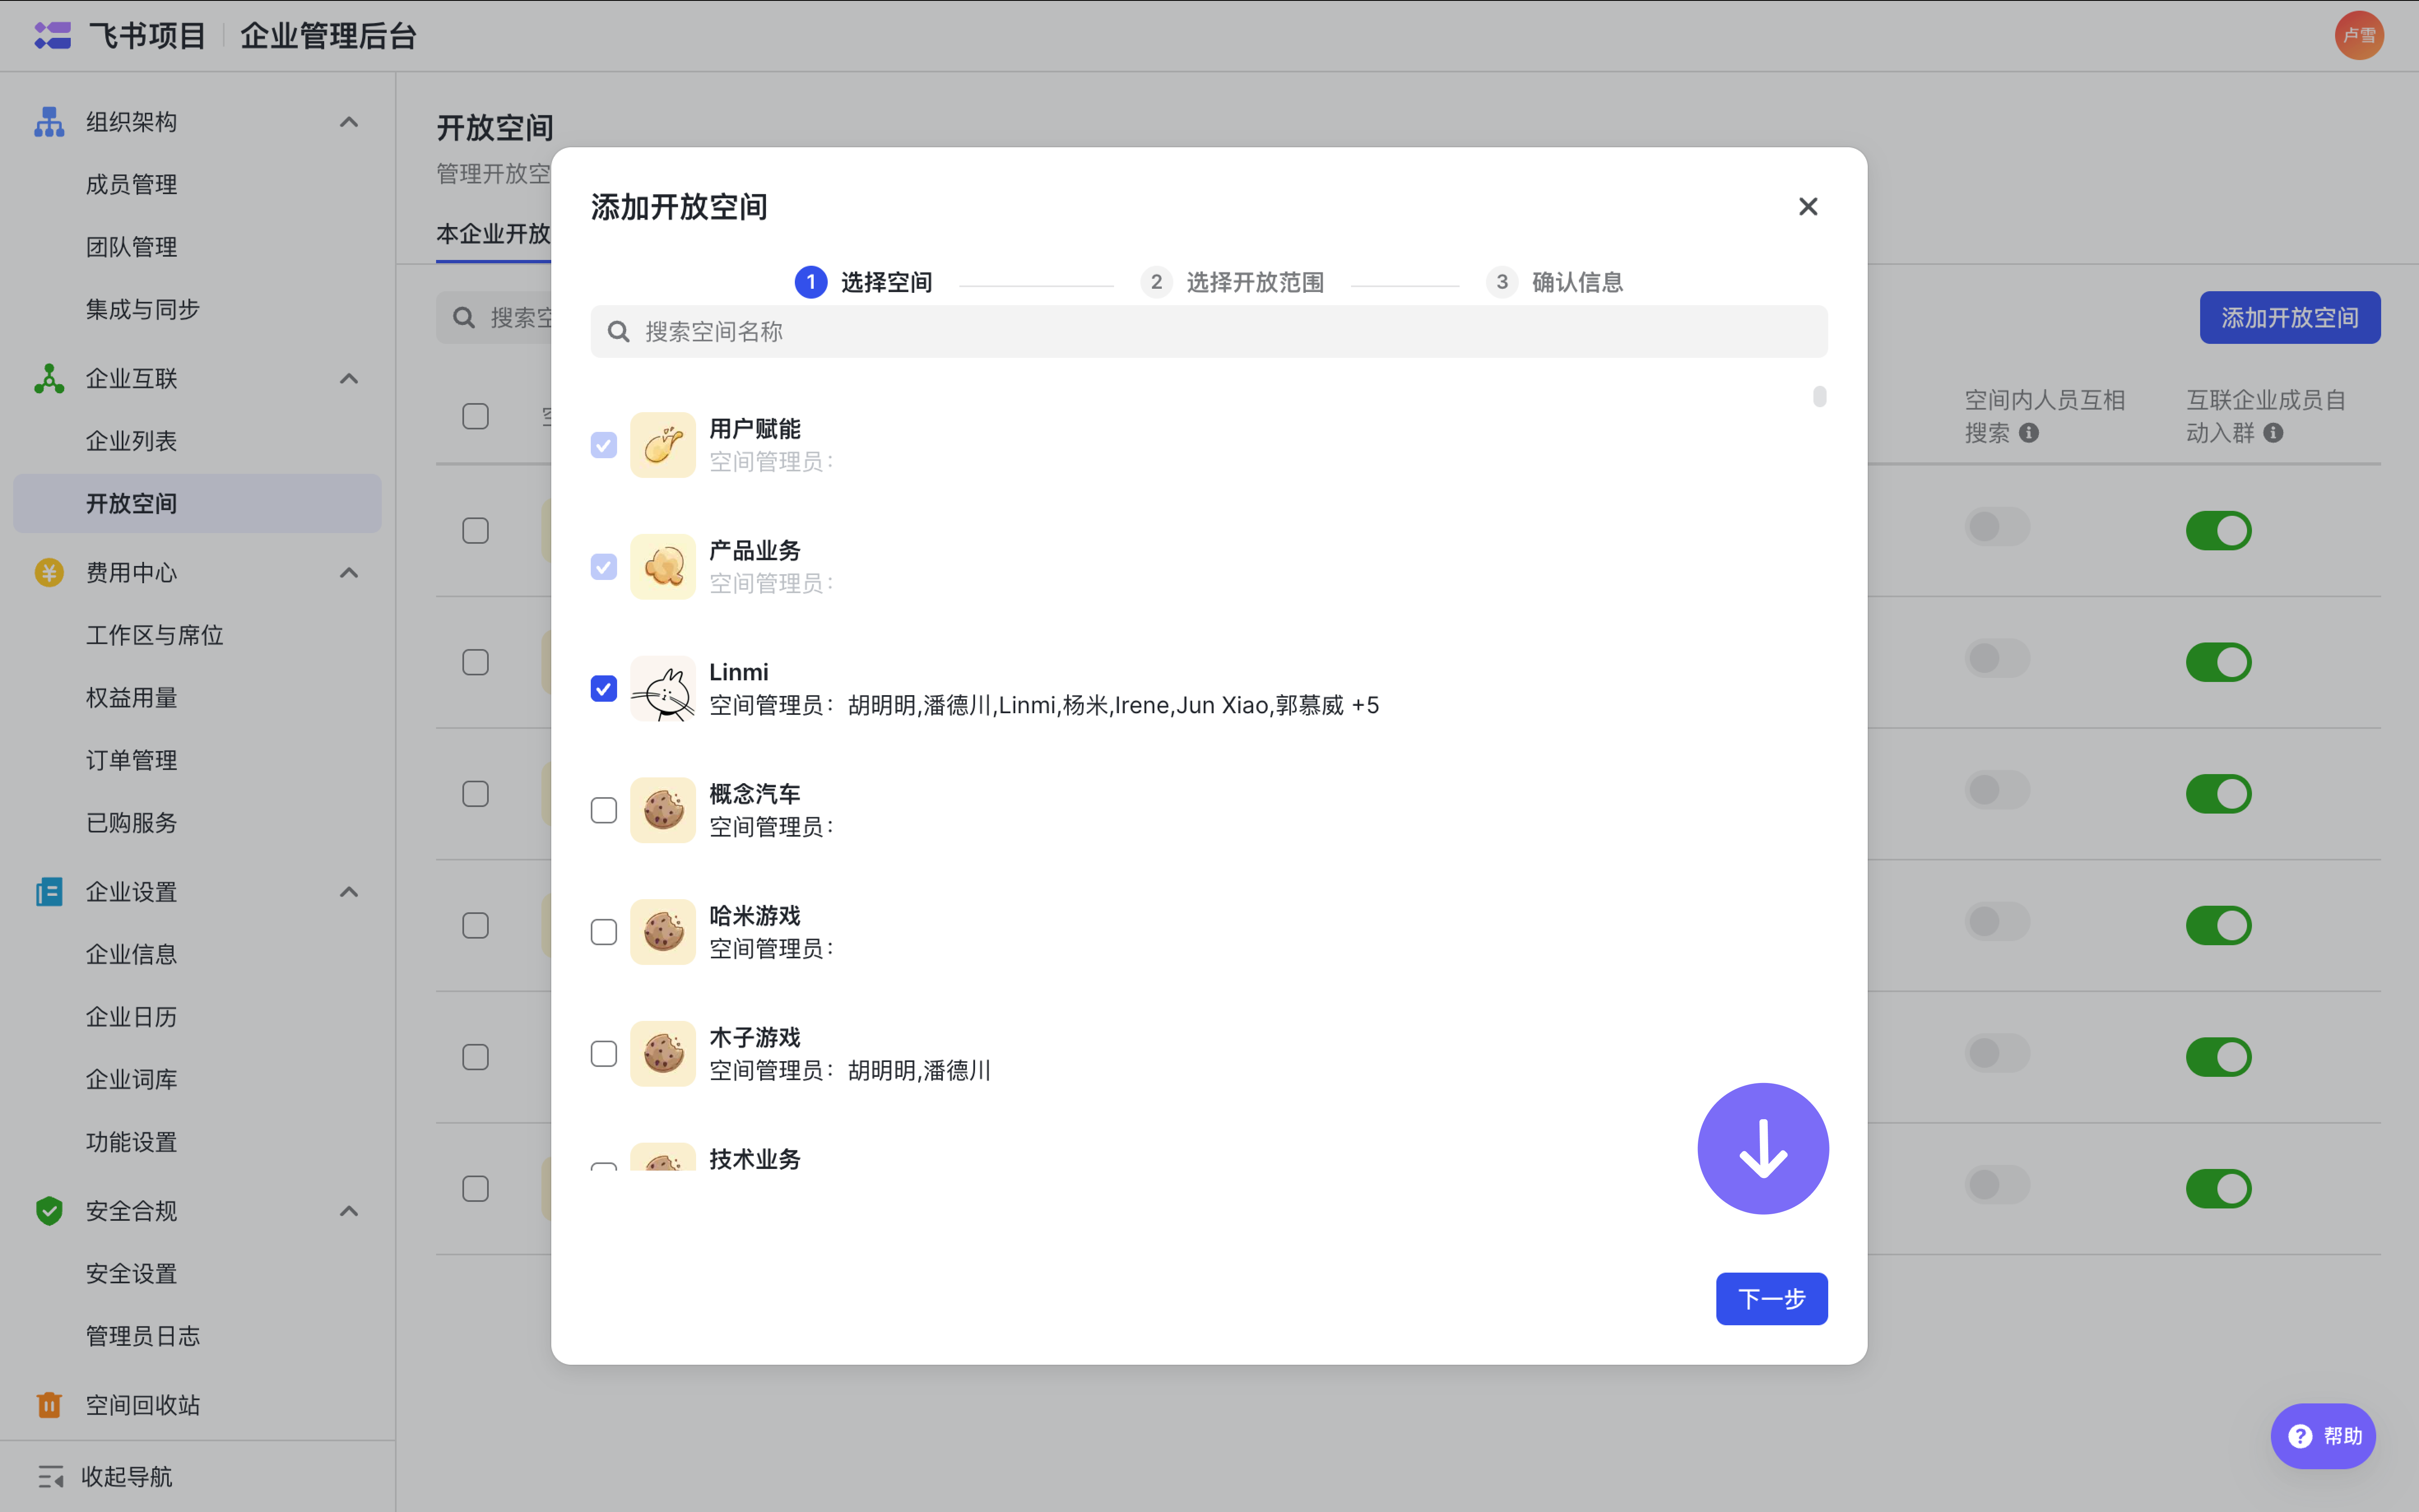2419x1512 pixels.
Task: Click step 1 选择空间 in stepper
Action: pos(863,282)
